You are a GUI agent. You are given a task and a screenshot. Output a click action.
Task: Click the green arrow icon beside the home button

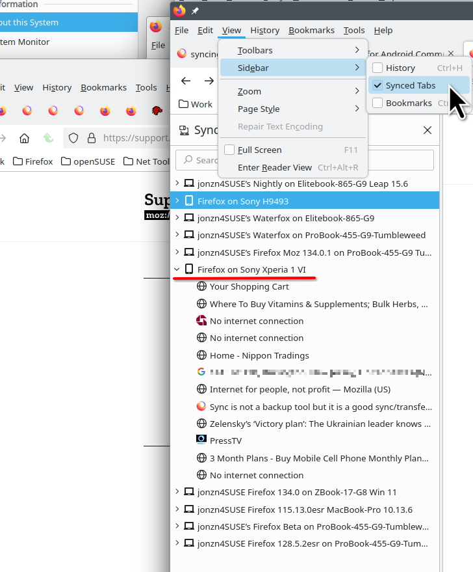point(48,138)
